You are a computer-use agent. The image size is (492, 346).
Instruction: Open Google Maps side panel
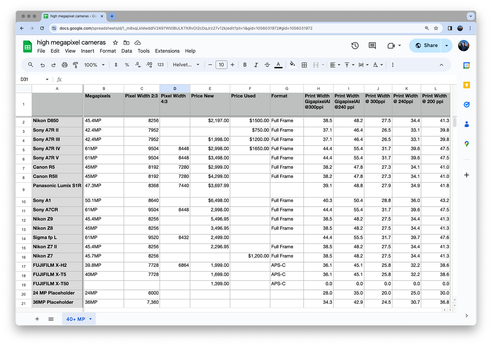click(467, 144)
